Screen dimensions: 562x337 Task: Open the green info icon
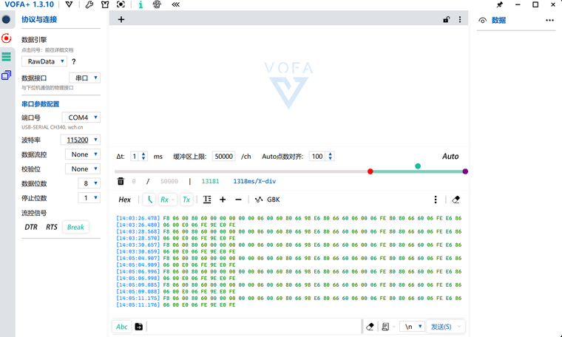pos(140,4)
